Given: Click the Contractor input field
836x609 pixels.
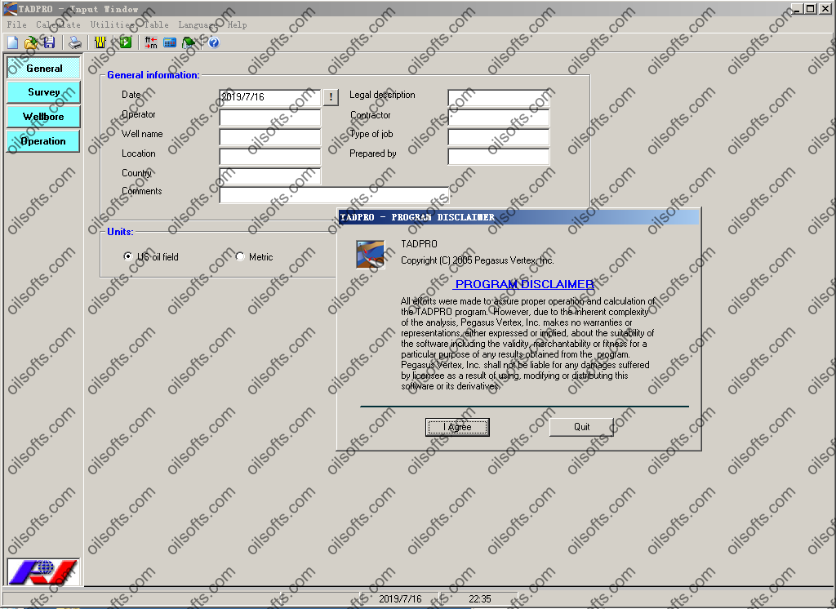Looking at the screenshot, I should pyautogui.click(x=499, y=118).
